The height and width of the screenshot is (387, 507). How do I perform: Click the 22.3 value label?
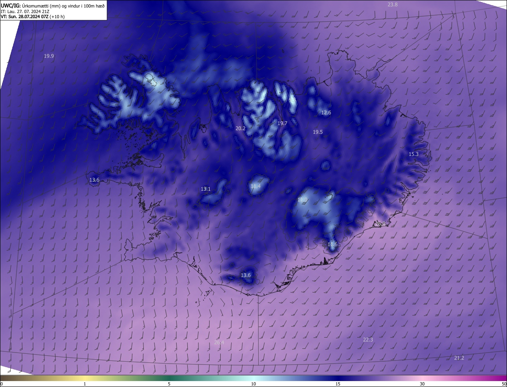point(368,340)
